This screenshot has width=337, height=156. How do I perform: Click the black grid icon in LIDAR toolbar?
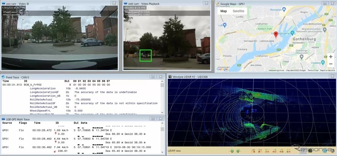(x=311, y=151)
